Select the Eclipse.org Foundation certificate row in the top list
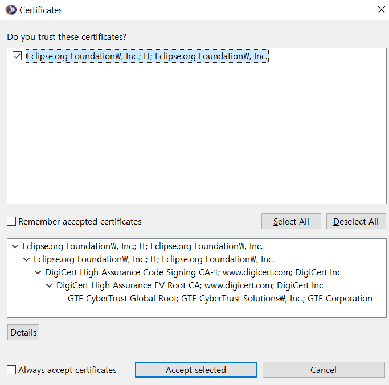Viewport: 389px width, 385px height. tap(147, 56)
